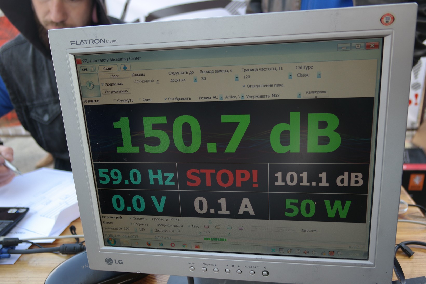Select the SPL tab
This screenshot has width=426, height=284.
click(x=85, y=70)
